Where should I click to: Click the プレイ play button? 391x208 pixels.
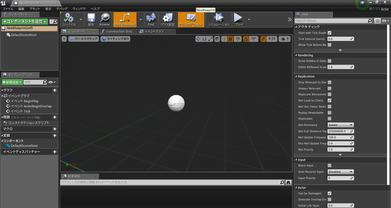coord(239,20)
